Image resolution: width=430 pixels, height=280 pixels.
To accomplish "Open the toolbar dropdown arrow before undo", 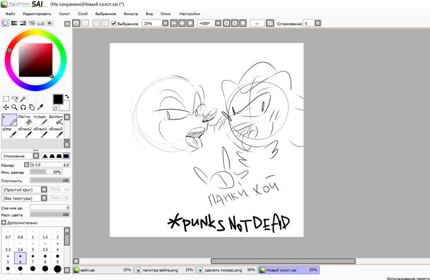I will pos(67,24).
